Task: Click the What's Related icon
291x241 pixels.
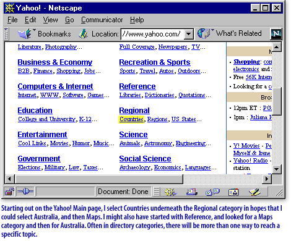Action: point(204,33)
